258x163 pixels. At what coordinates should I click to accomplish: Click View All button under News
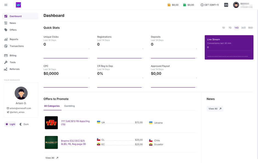(x=215, y=109)
